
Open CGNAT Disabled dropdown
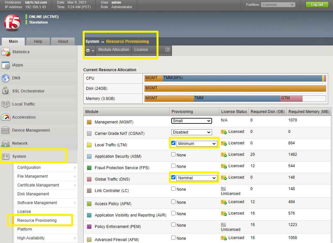pos(191,132)
